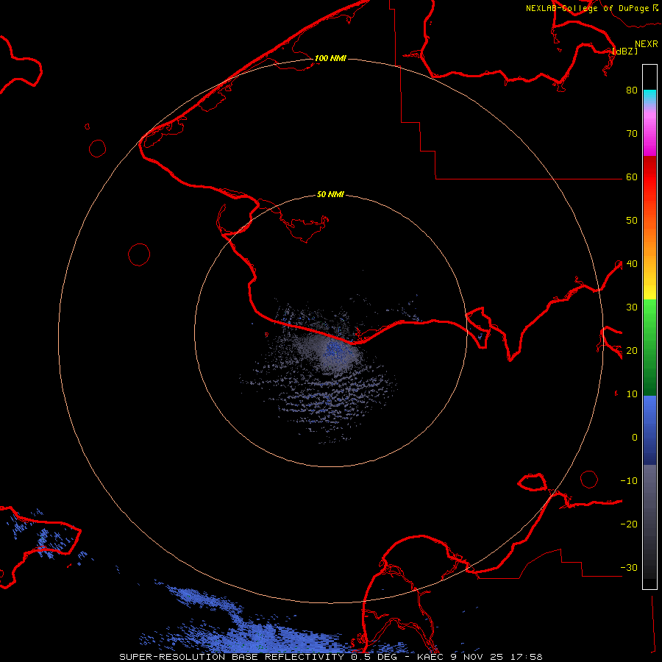Click the 100 NMI range ring label
Screen dimensions: 662x662
(x=330, y=58)
